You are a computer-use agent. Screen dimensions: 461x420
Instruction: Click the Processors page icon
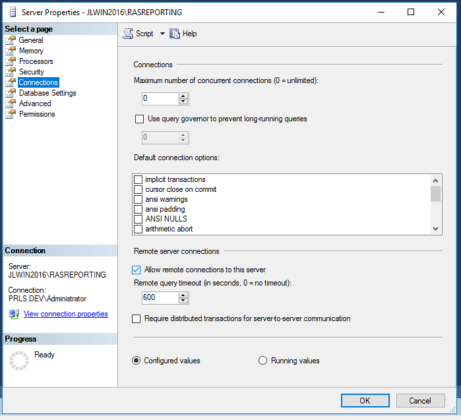coord(11,61)
